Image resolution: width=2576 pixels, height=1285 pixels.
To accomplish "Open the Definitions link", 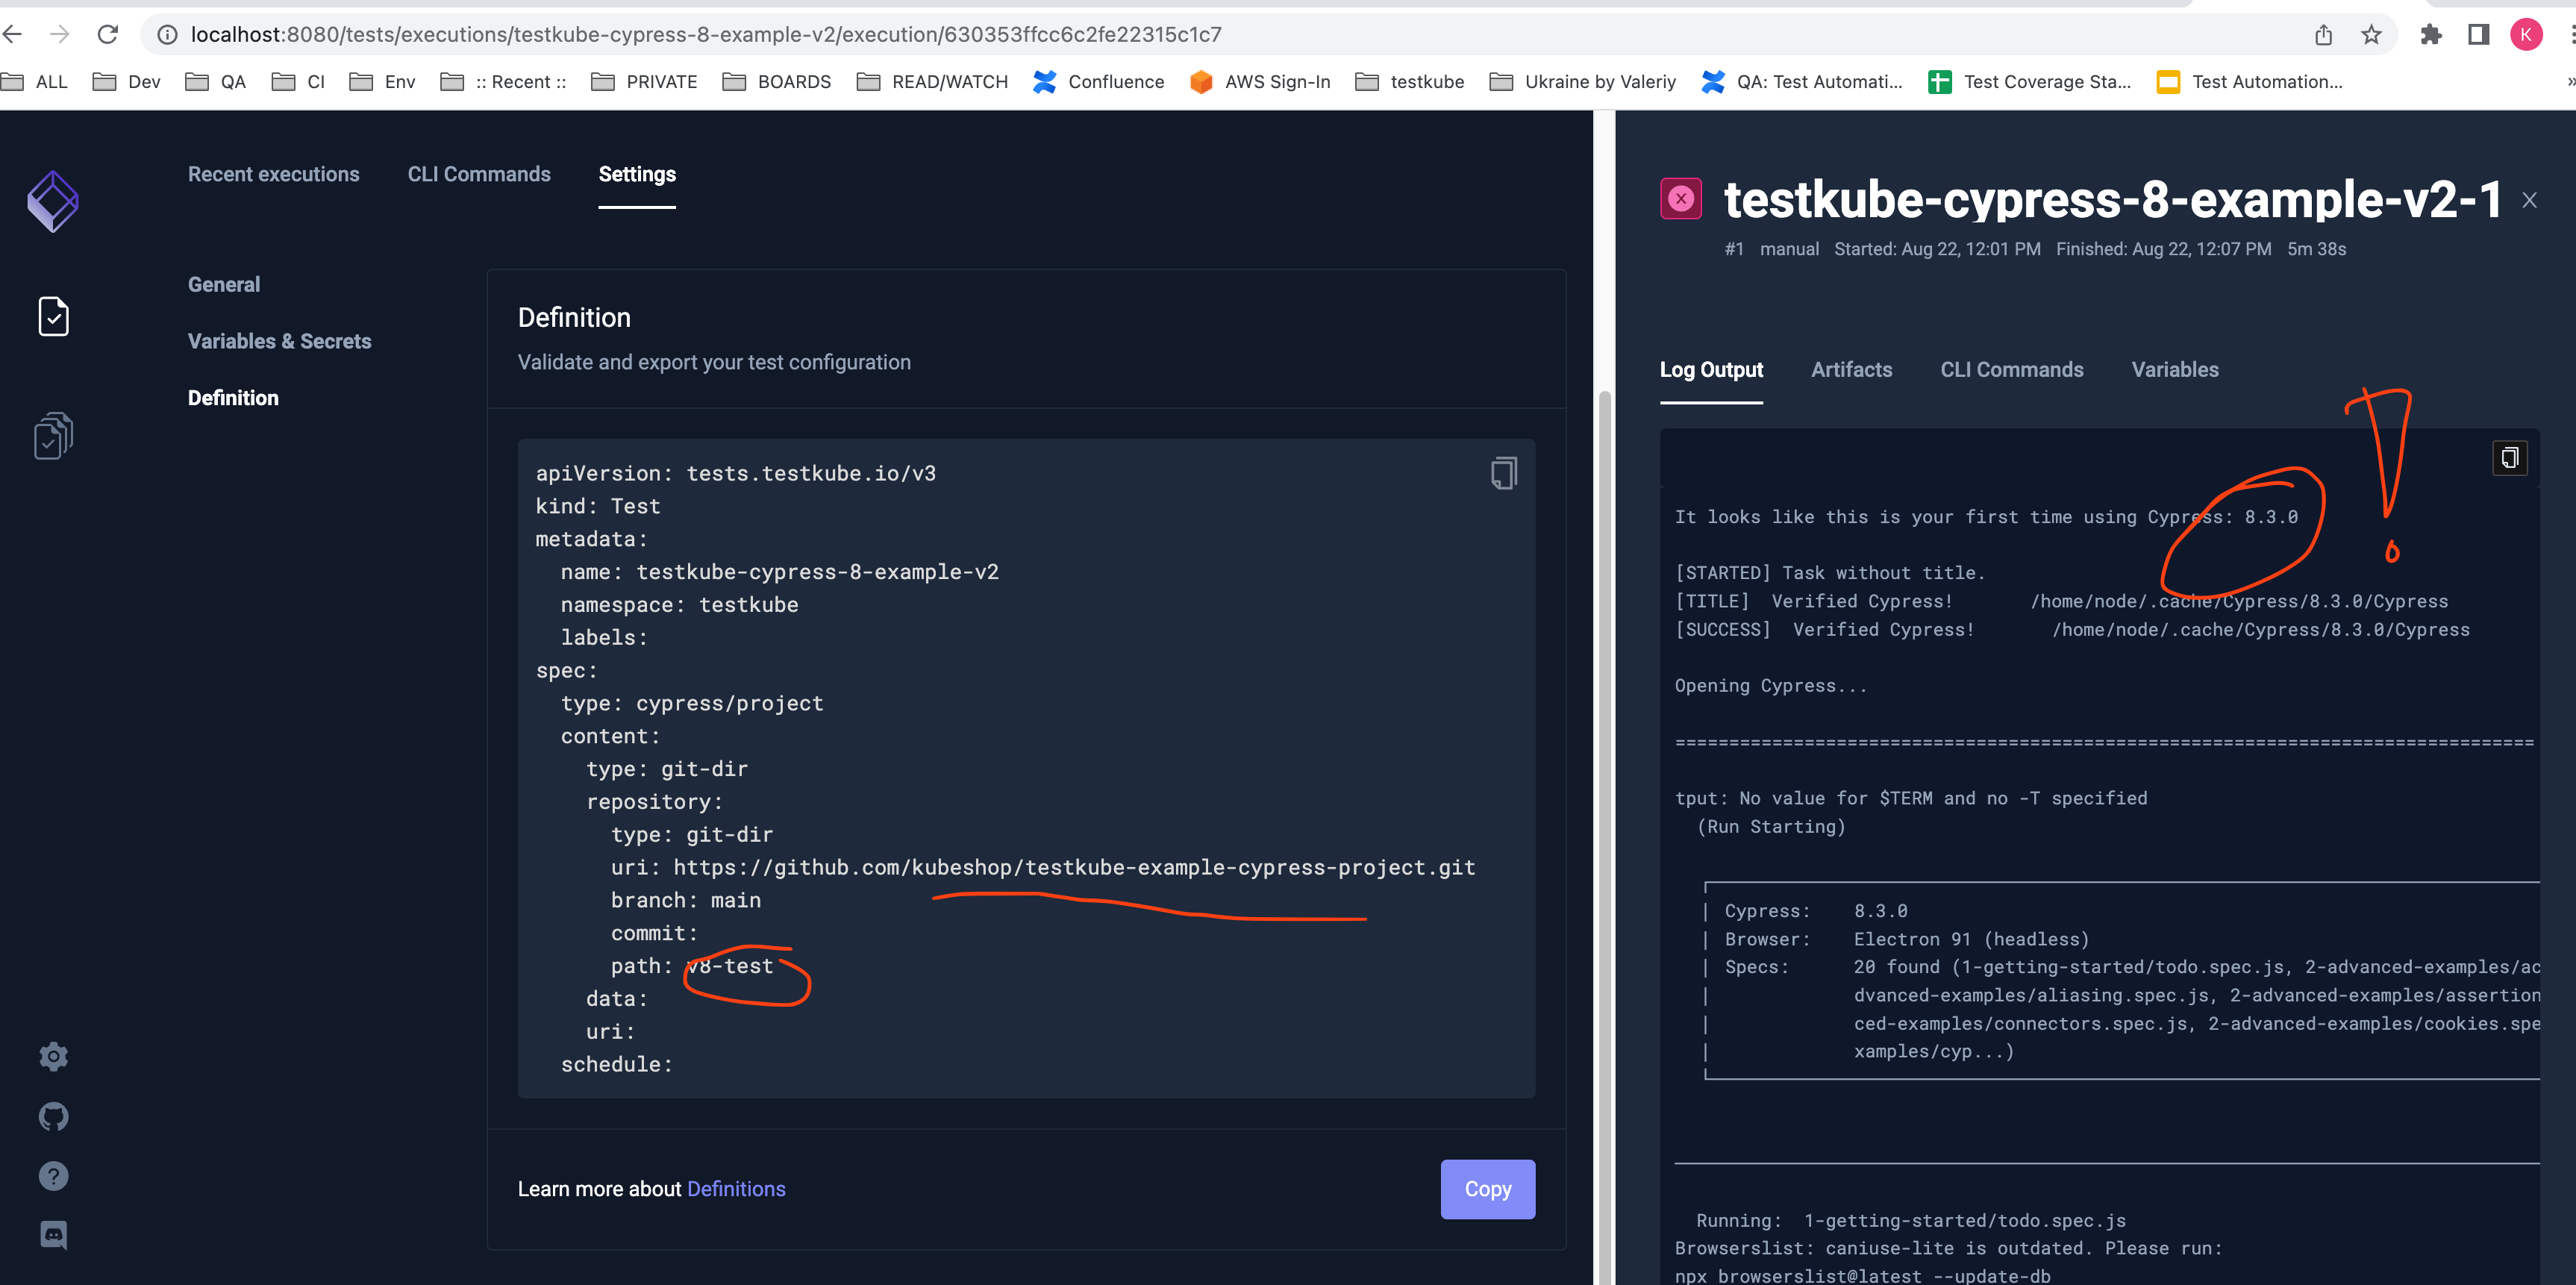I will click(736, 1188).
